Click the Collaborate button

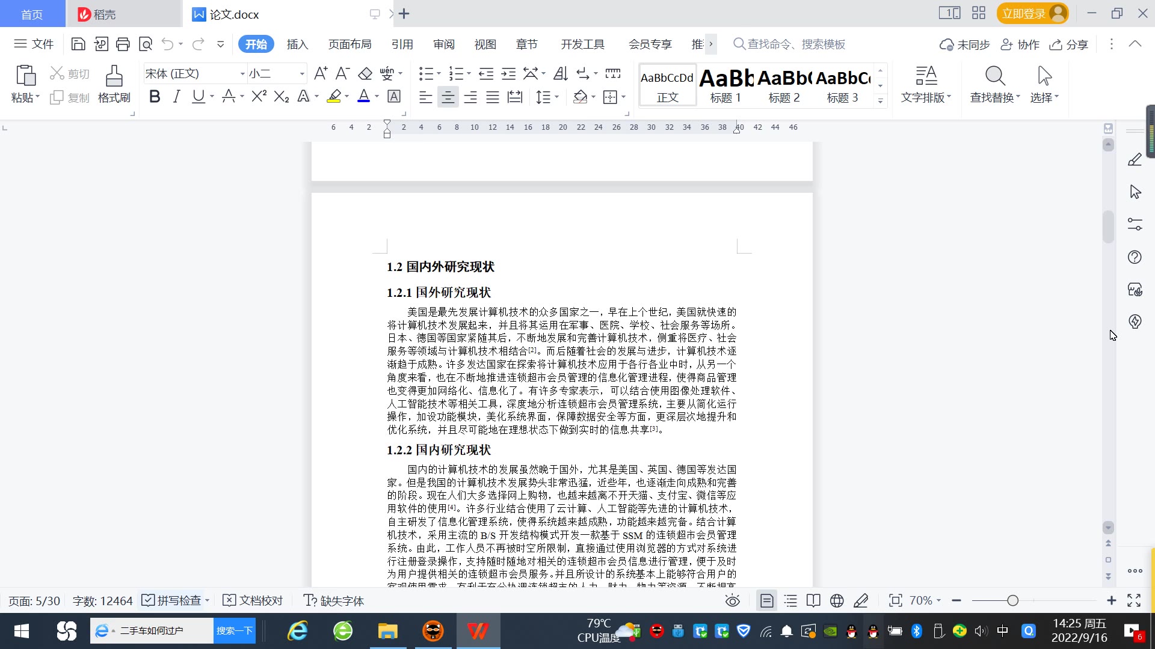[x=1020, y=44]
